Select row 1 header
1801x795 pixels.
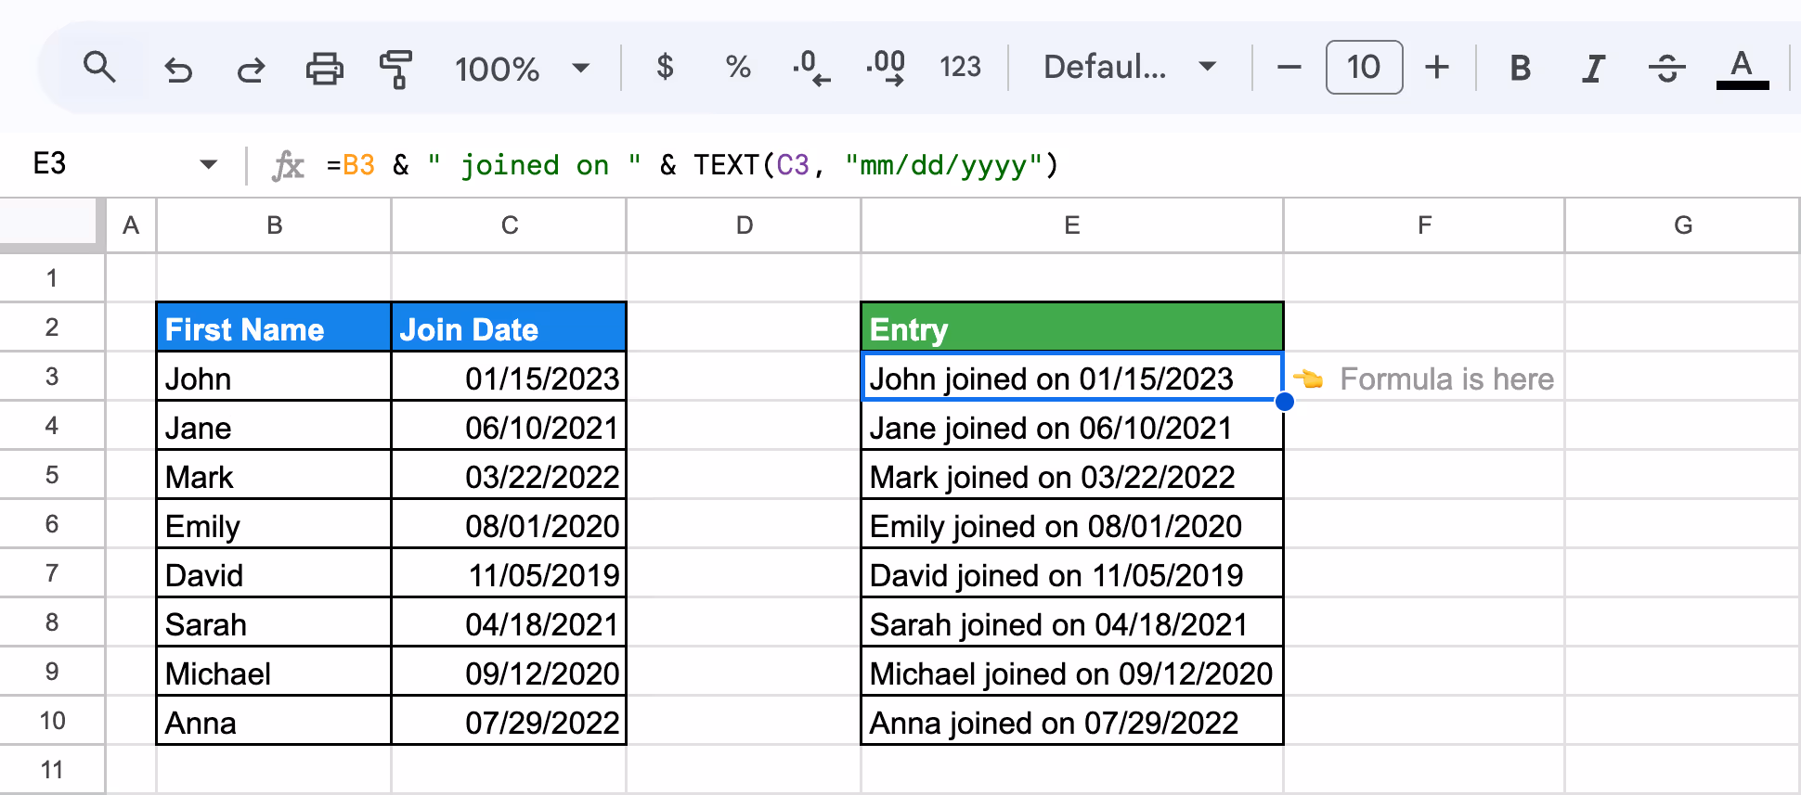pos(52,277)
